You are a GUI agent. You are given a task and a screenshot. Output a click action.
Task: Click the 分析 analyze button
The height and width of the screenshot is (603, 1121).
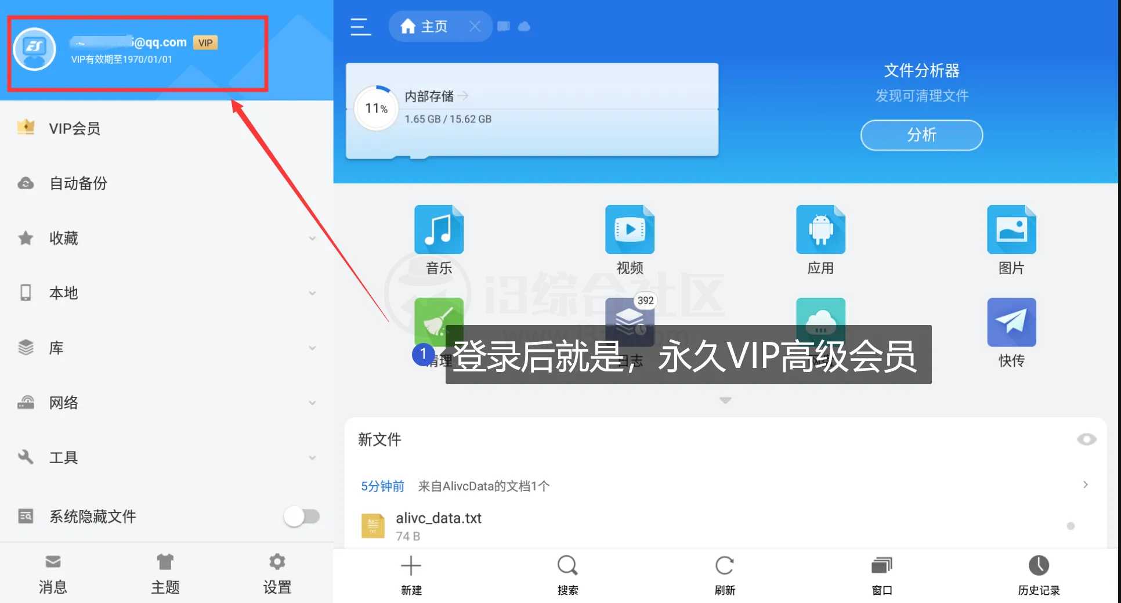point(921,135)
